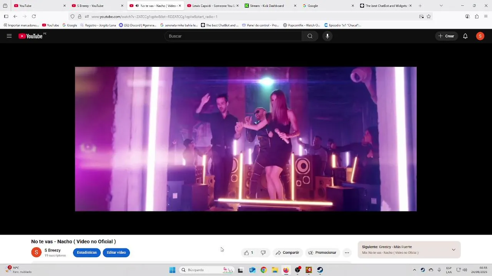Image resolution: width=492 pixels, height=276 pixels.
Task: Open Outlook from the taskbar
Action: pyautogui.click(x=252, y=270)
